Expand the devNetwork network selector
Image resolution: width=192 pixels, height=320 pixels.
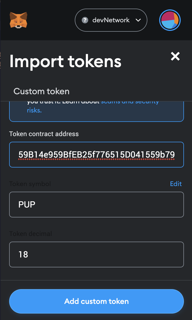(x=111, y=20)
